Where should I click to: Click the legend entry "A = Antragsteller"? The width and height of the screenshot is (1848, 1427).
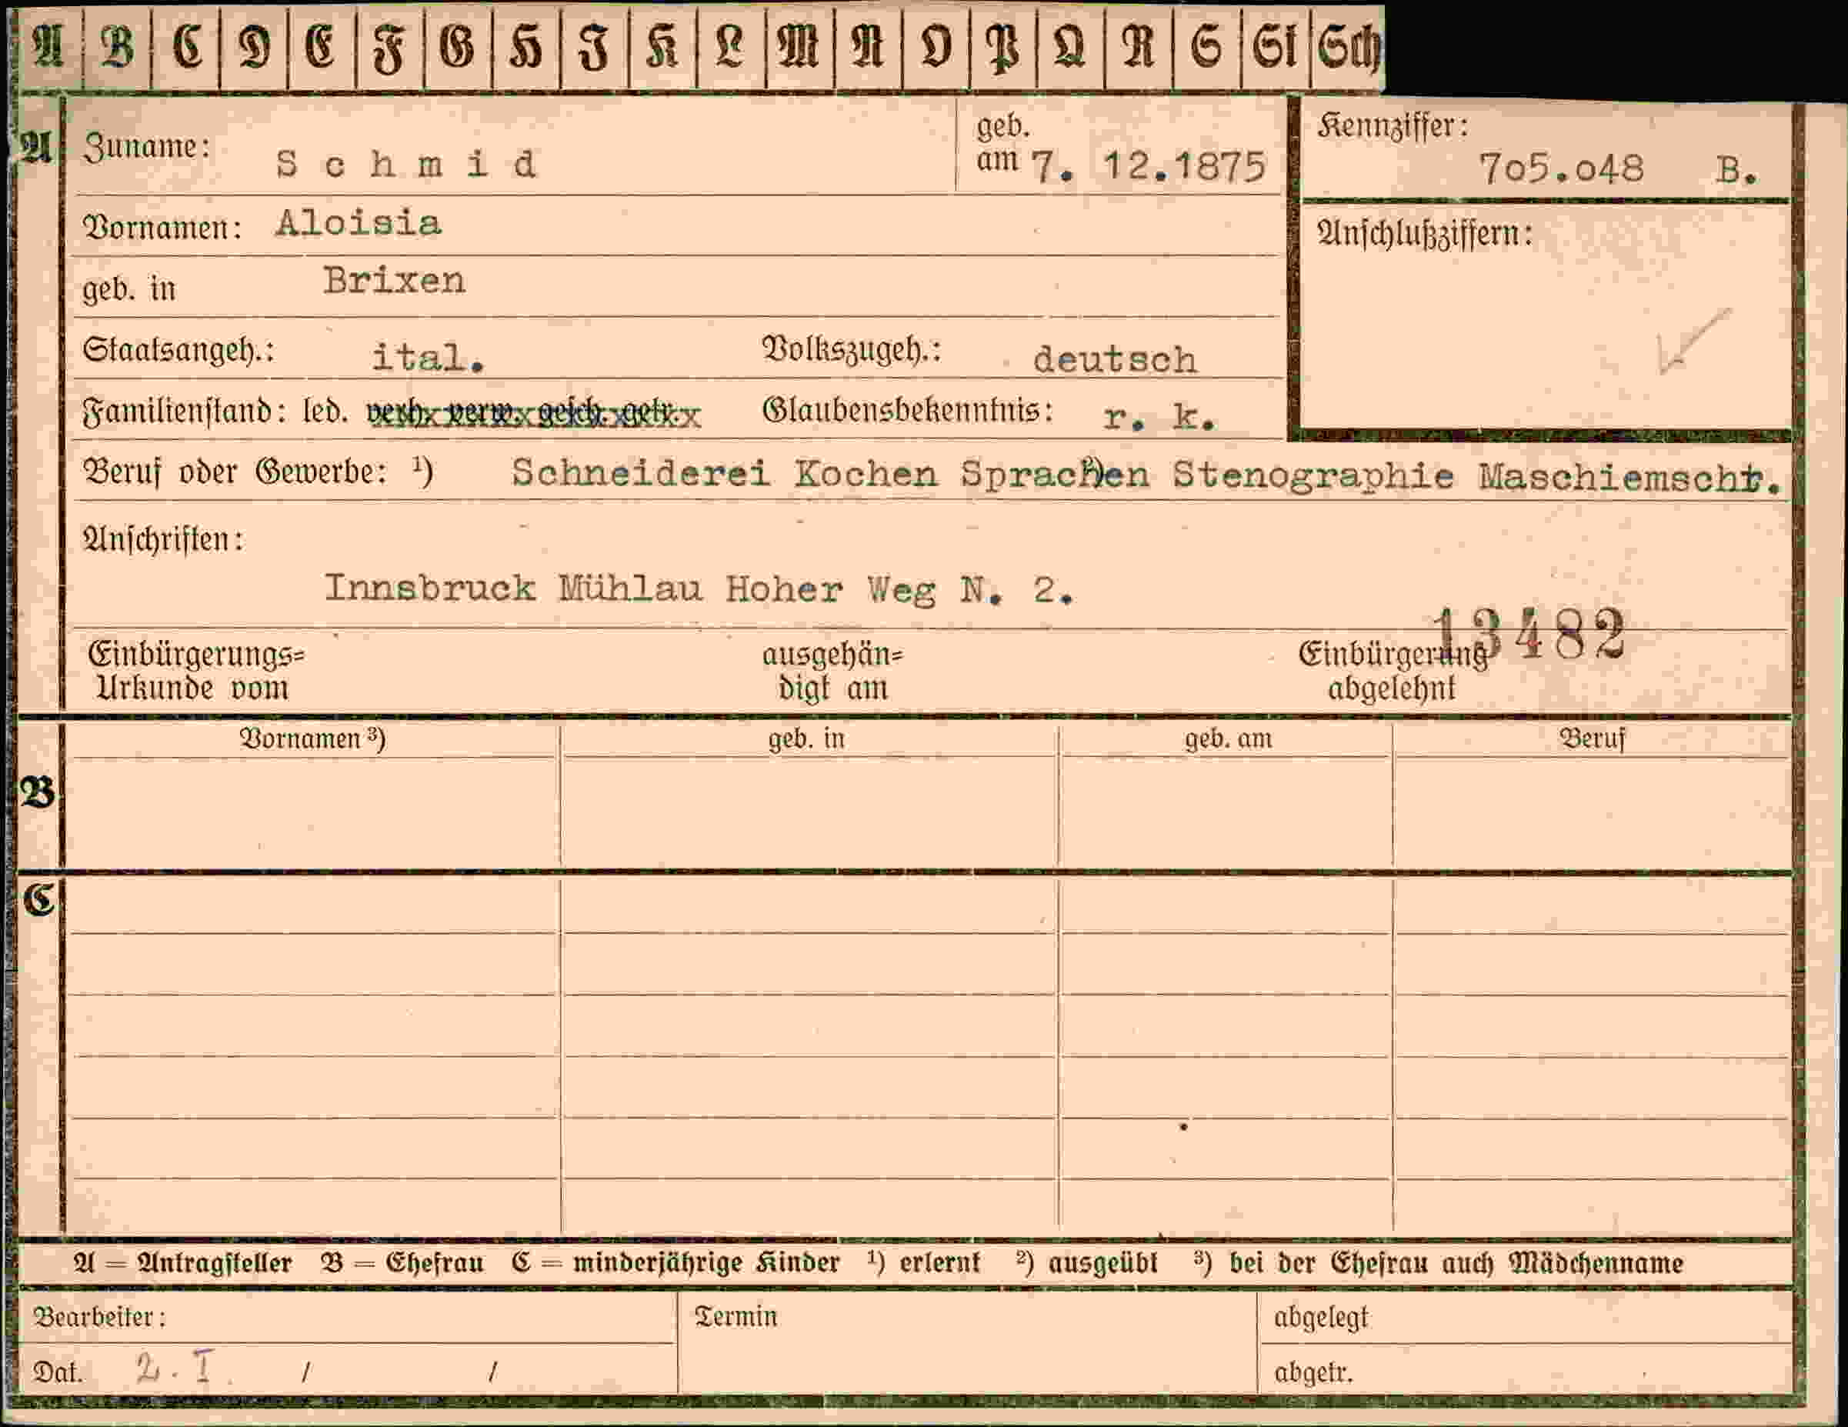click(183, 1263)
